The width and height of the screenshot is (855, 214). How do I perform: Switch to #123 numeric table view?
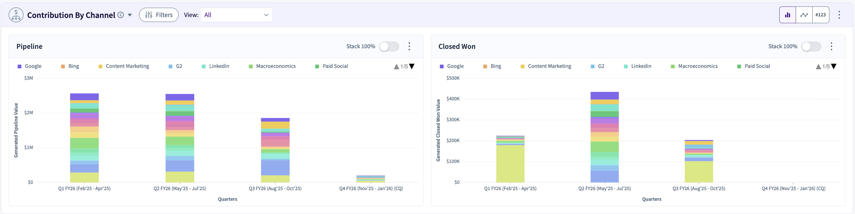[820, 15]
